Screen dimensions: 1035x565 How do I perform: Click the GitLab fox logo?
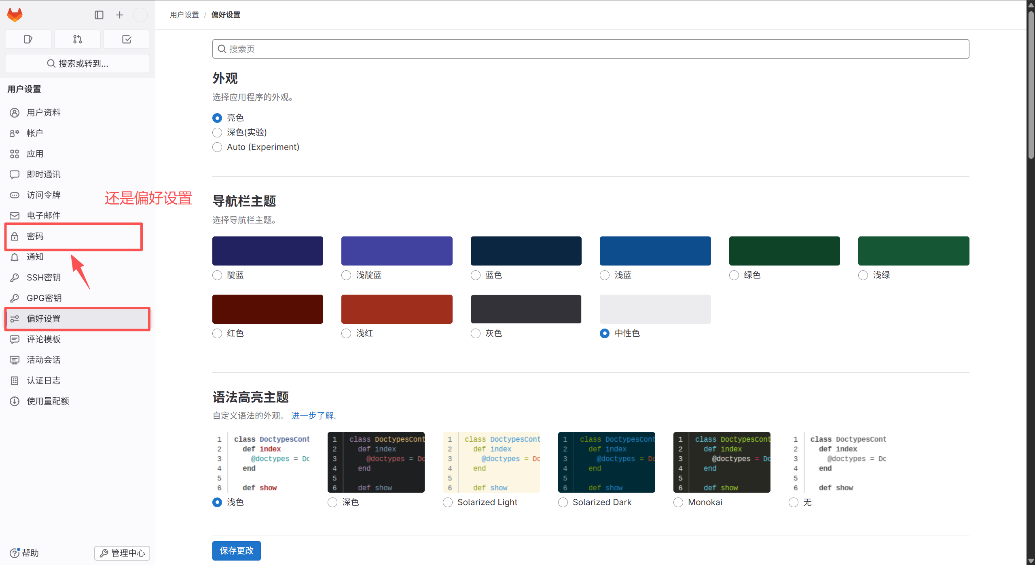tap(15, 15)
